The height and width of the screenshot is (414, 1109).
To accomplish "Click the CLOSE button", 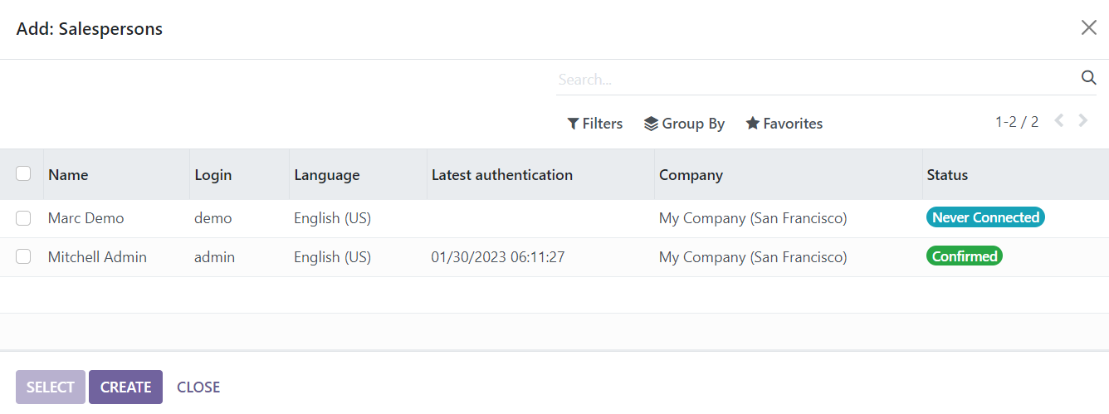I will pyautogui.click(x=198, y=387).
